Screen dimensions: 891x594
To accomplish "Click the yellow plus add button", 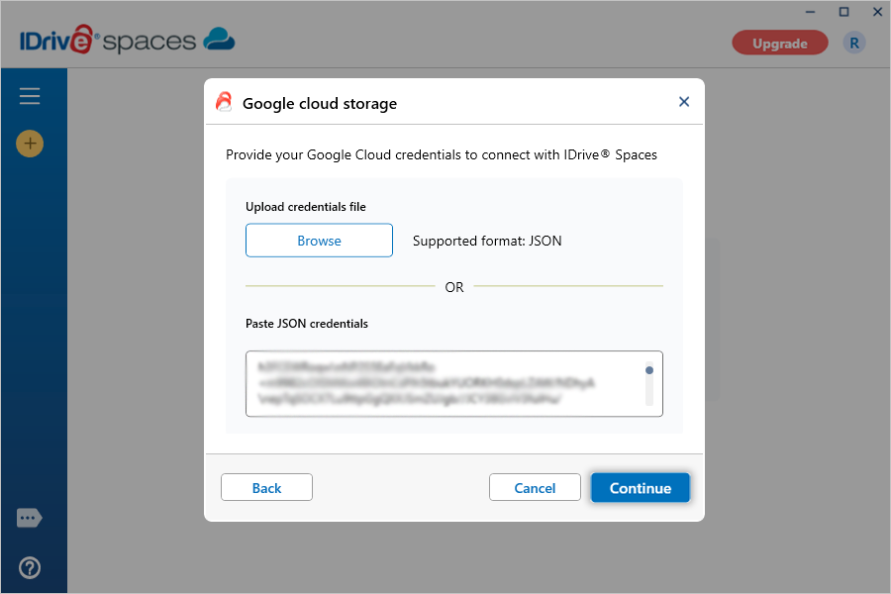I will 30,144.
